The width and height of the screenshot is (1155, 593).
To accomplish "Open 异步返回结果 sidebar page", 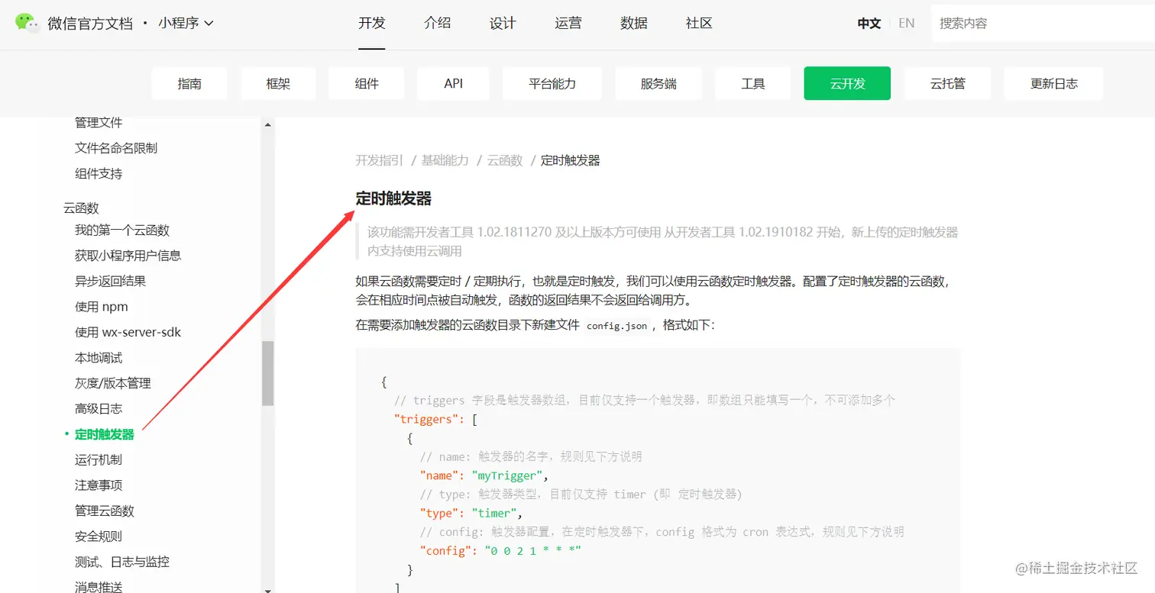I will pos(111,281).
